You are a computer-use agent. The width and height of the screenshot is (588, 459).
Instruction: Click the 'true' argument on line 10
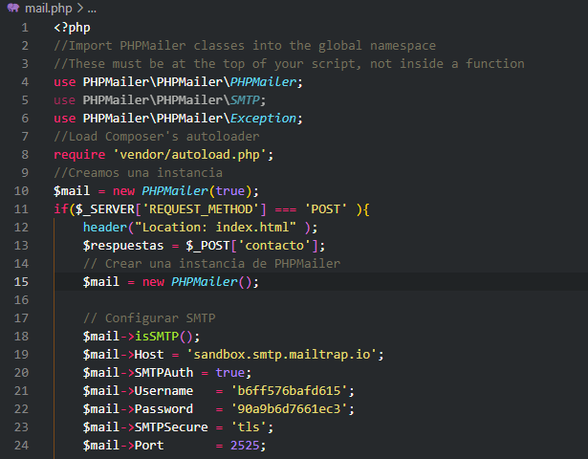tap(230, 191)
